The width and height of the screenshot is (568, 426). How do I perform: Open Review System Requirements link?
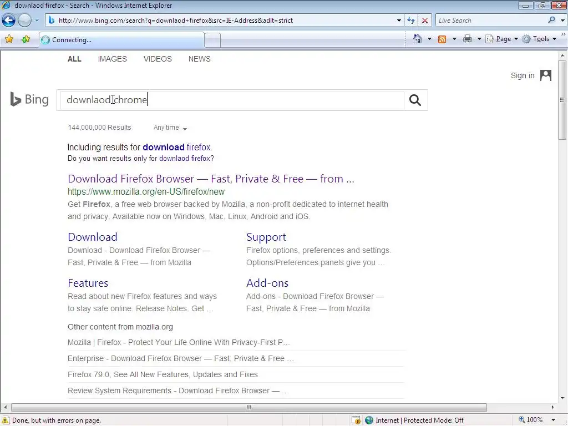tap(178, 390)
